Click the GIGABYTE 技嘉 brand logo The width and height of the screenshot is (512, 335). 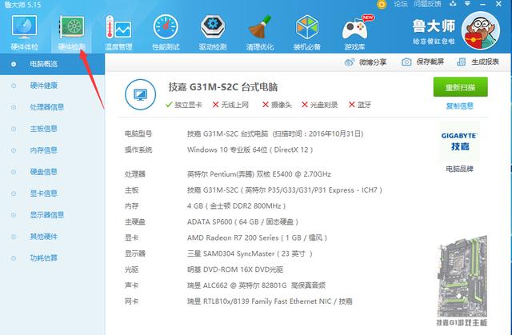click(x=459, y=142)
